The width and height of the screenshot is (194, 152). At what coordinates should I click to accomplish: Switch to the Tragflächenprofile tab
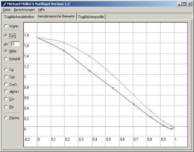point(91,17)
